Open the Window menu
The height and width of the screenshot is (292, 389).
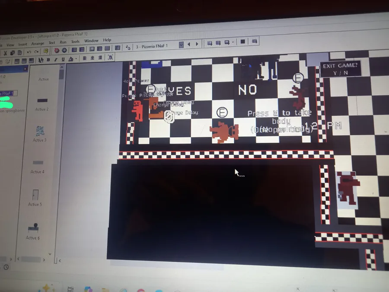[91, 41]
